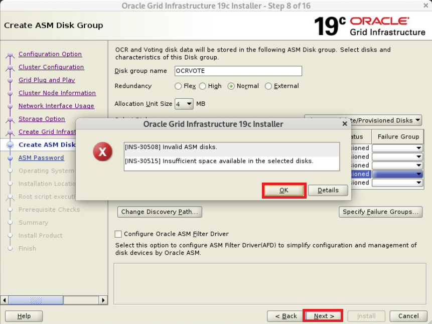Cancel the installer
The height and width of the screenshot is (324, 432).
[x=408, y=316]
